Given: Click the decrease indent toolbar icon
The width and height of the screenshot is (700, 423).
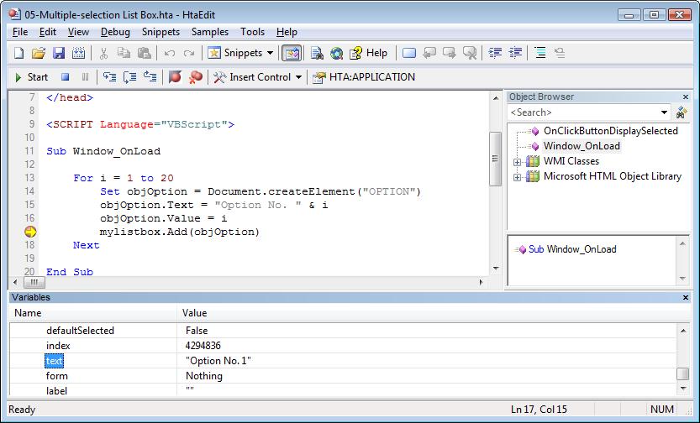Looking at the screenshot, I should point(515,53).
